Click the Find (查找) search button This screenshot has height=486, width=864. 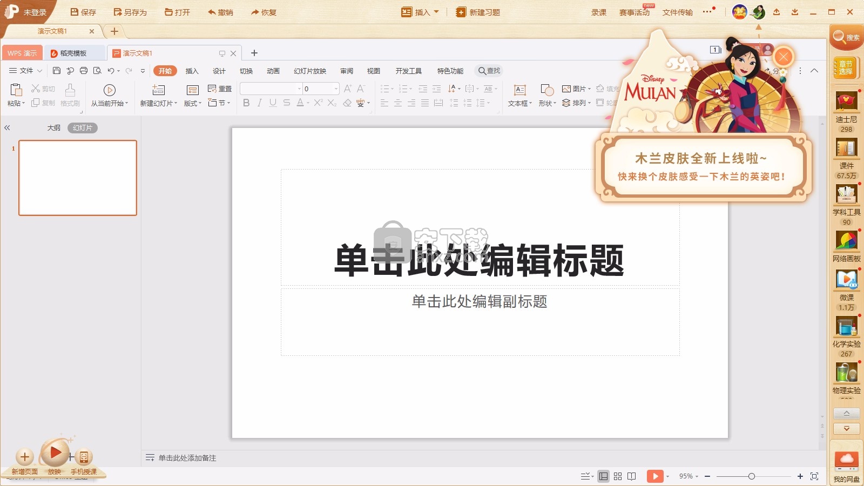[x=489, y=71]
